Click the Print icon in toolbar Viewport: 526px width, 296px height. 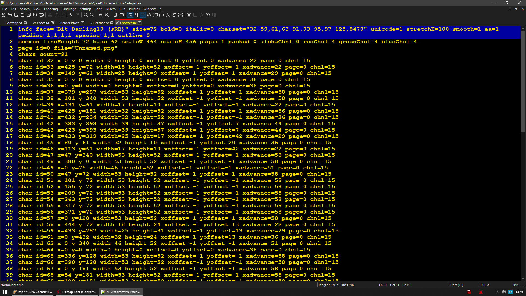(41, 15)
